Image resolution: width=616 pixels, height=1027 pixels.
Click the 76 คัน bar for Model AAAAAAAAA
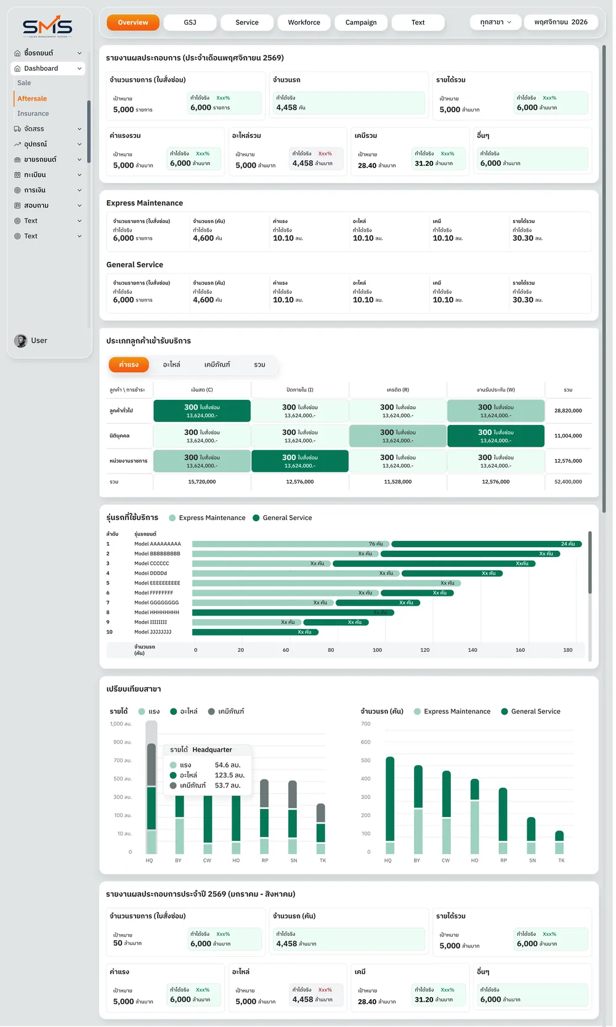291,544
